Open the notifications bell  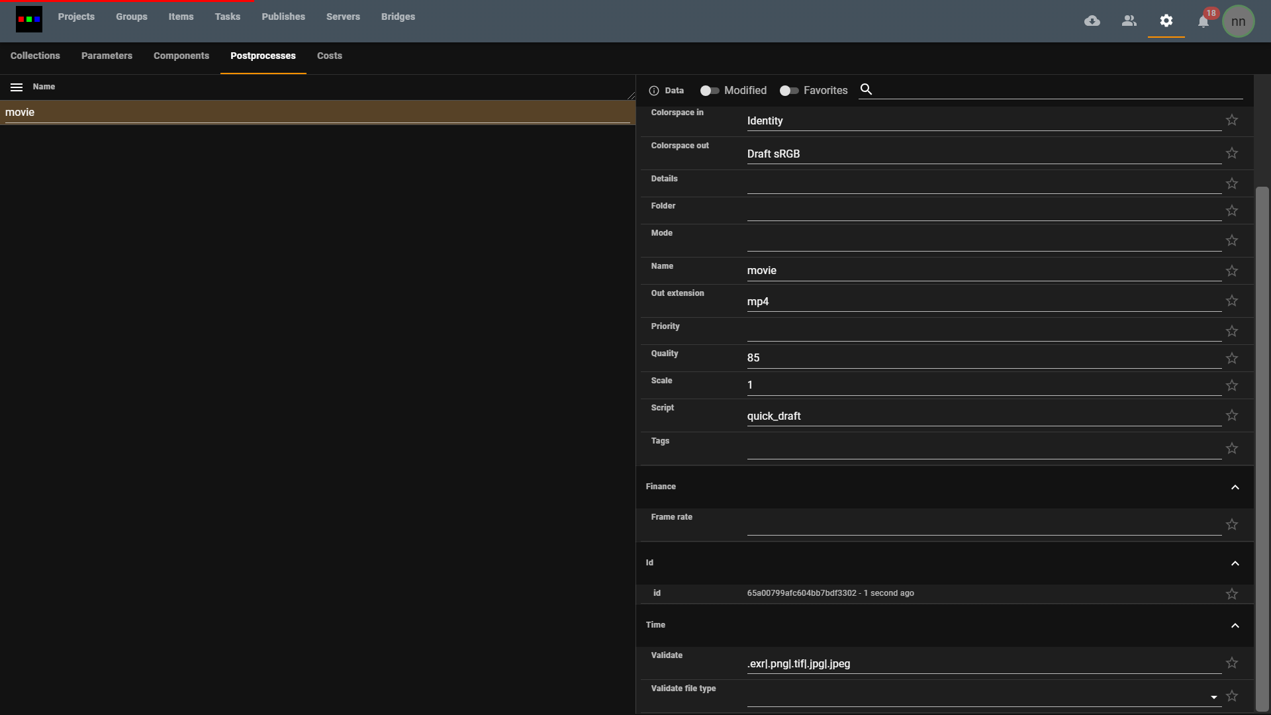click(1203, 22)
